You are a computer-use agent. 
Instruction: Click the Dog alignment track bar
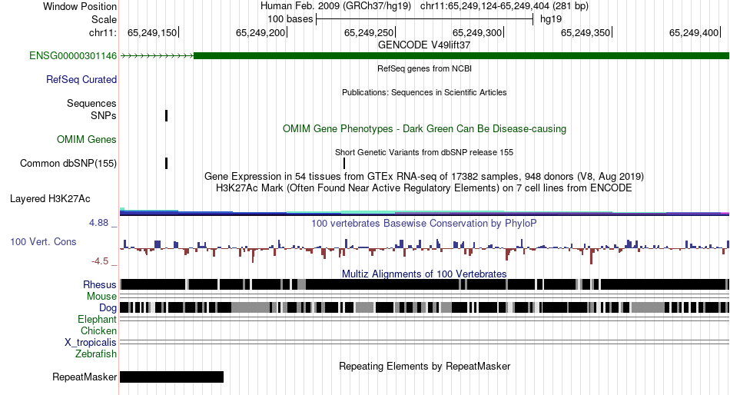click(424, 307)
